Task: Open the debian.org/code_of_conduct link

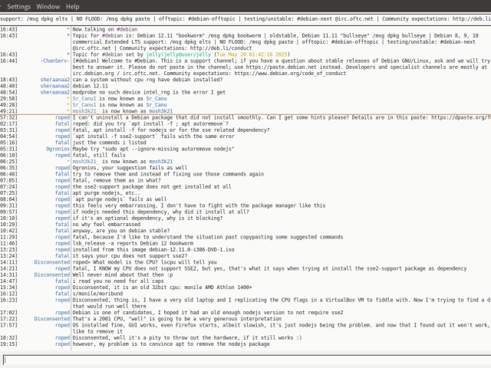Action: pyautogui.click(x=290, y=74)
